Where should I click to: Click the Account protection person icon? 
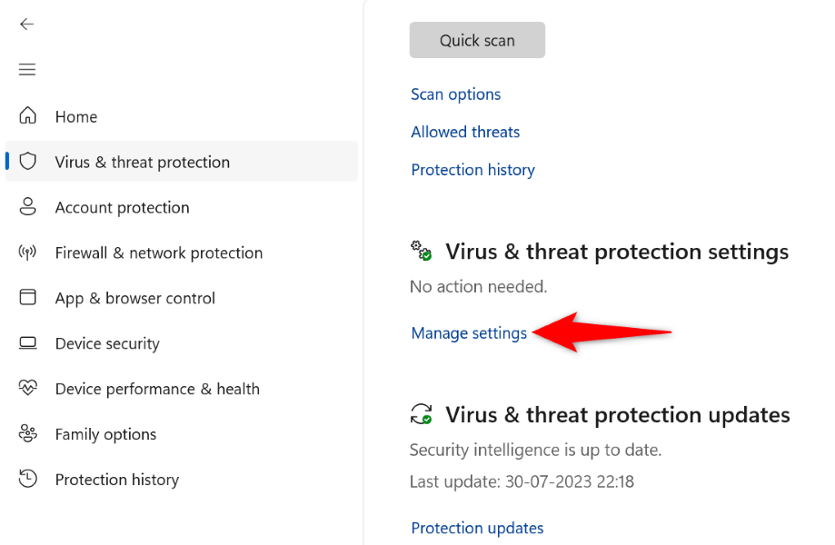click(28, 207)
